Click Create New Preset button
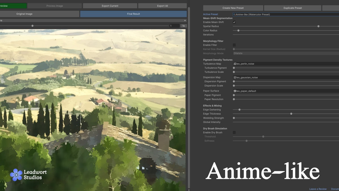The width and height of the screenshot is (339, 191). click(233, 8)
